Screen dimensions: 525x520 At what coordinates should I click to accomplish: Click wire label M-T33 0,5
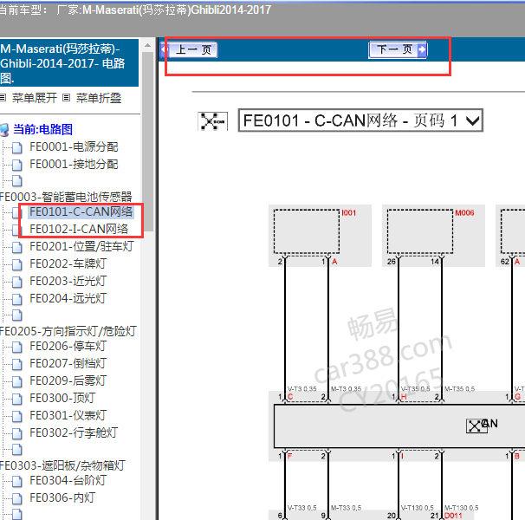pyautogui.click(x=347, y=508)
